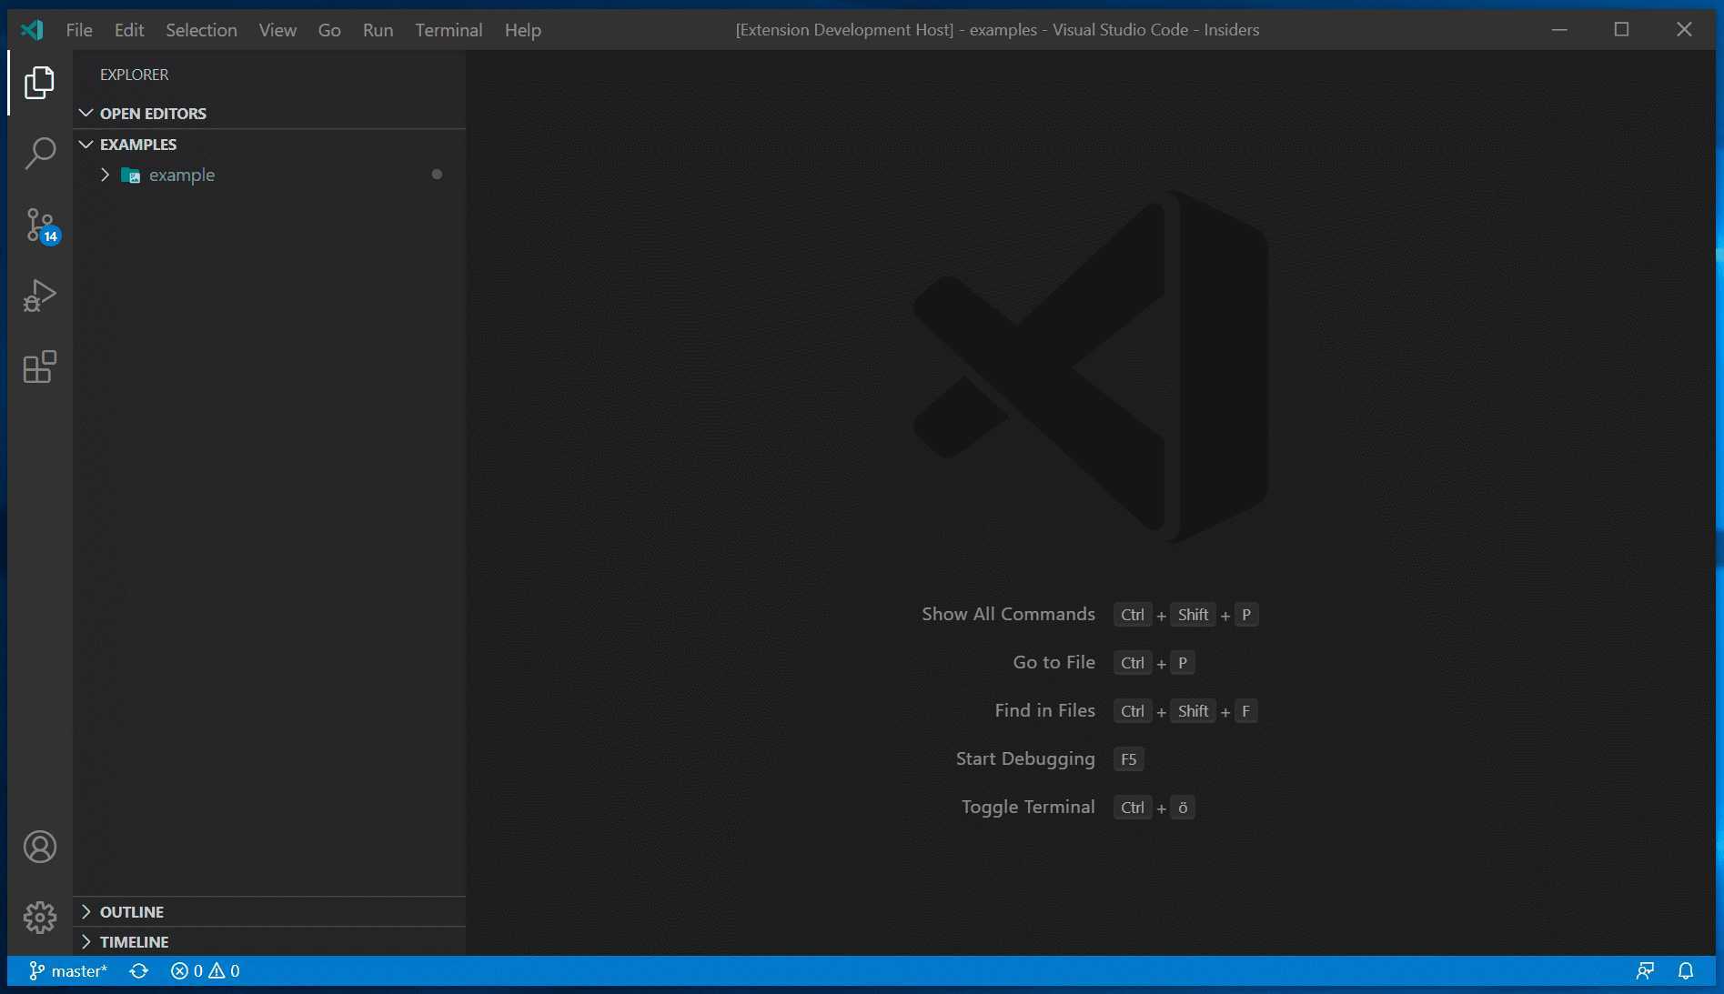Expand the Outline section
Screen dimensions: 1724x994
point(86,911)
